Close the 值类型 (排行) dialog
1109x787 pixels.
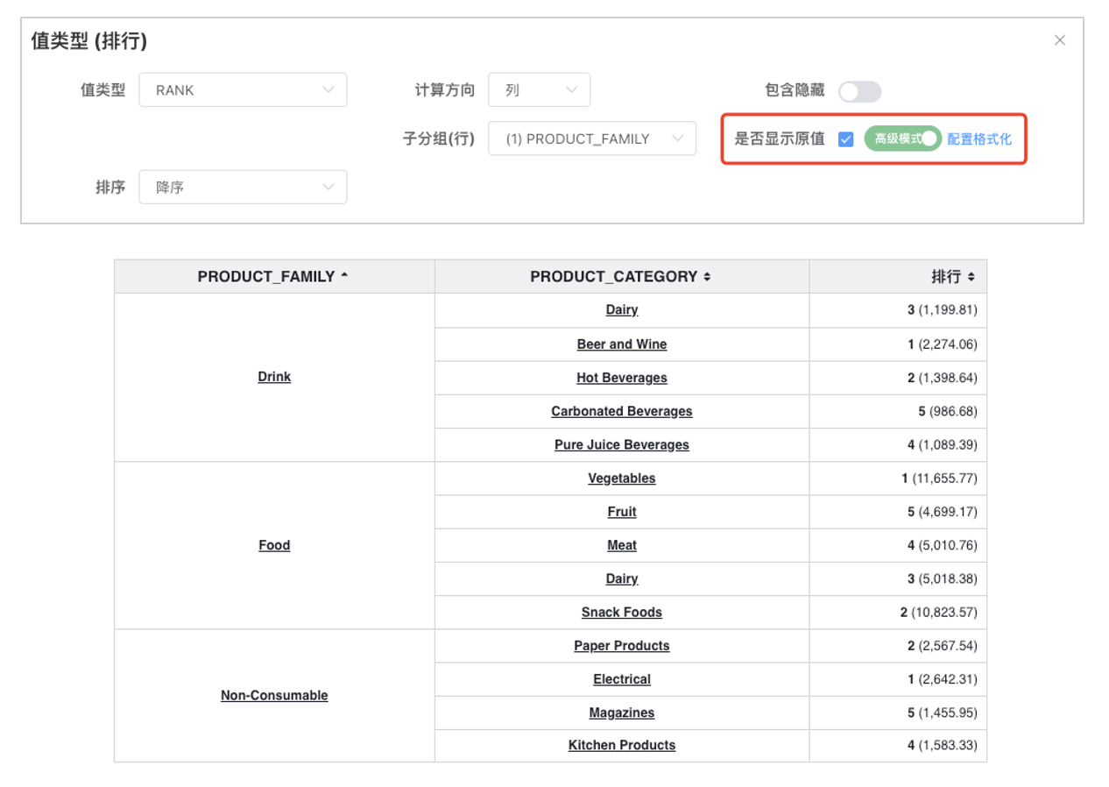click(x=1059, y=40)
